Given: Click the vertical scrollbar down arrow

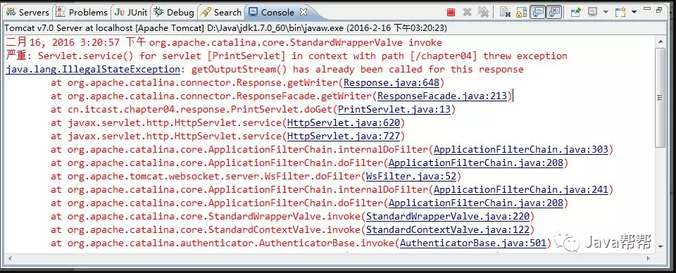Looking at the screenshot, I should (660, 247).
